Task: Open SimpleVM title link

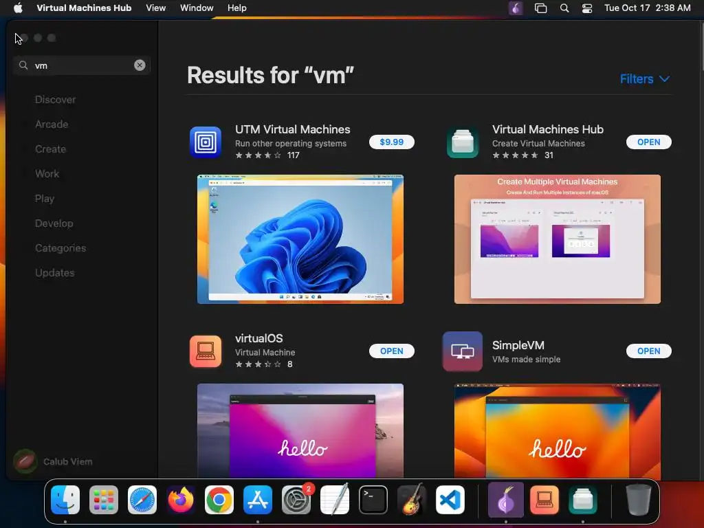Action: point(518,345)
